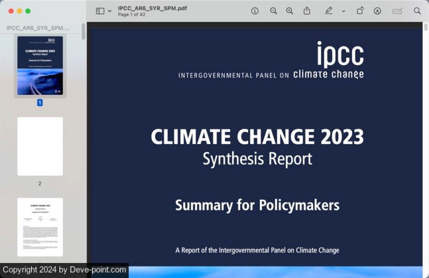Click the sidebar vertical scrollbar
The width and height of the screenshot is (429, 278).
point(83,31)
